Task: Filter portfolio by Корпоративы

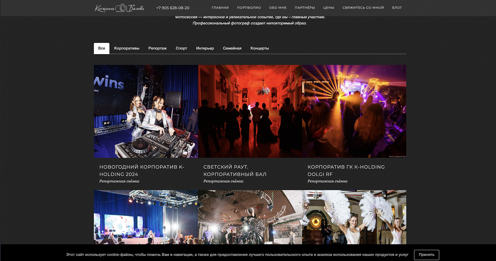Action: 127,48
